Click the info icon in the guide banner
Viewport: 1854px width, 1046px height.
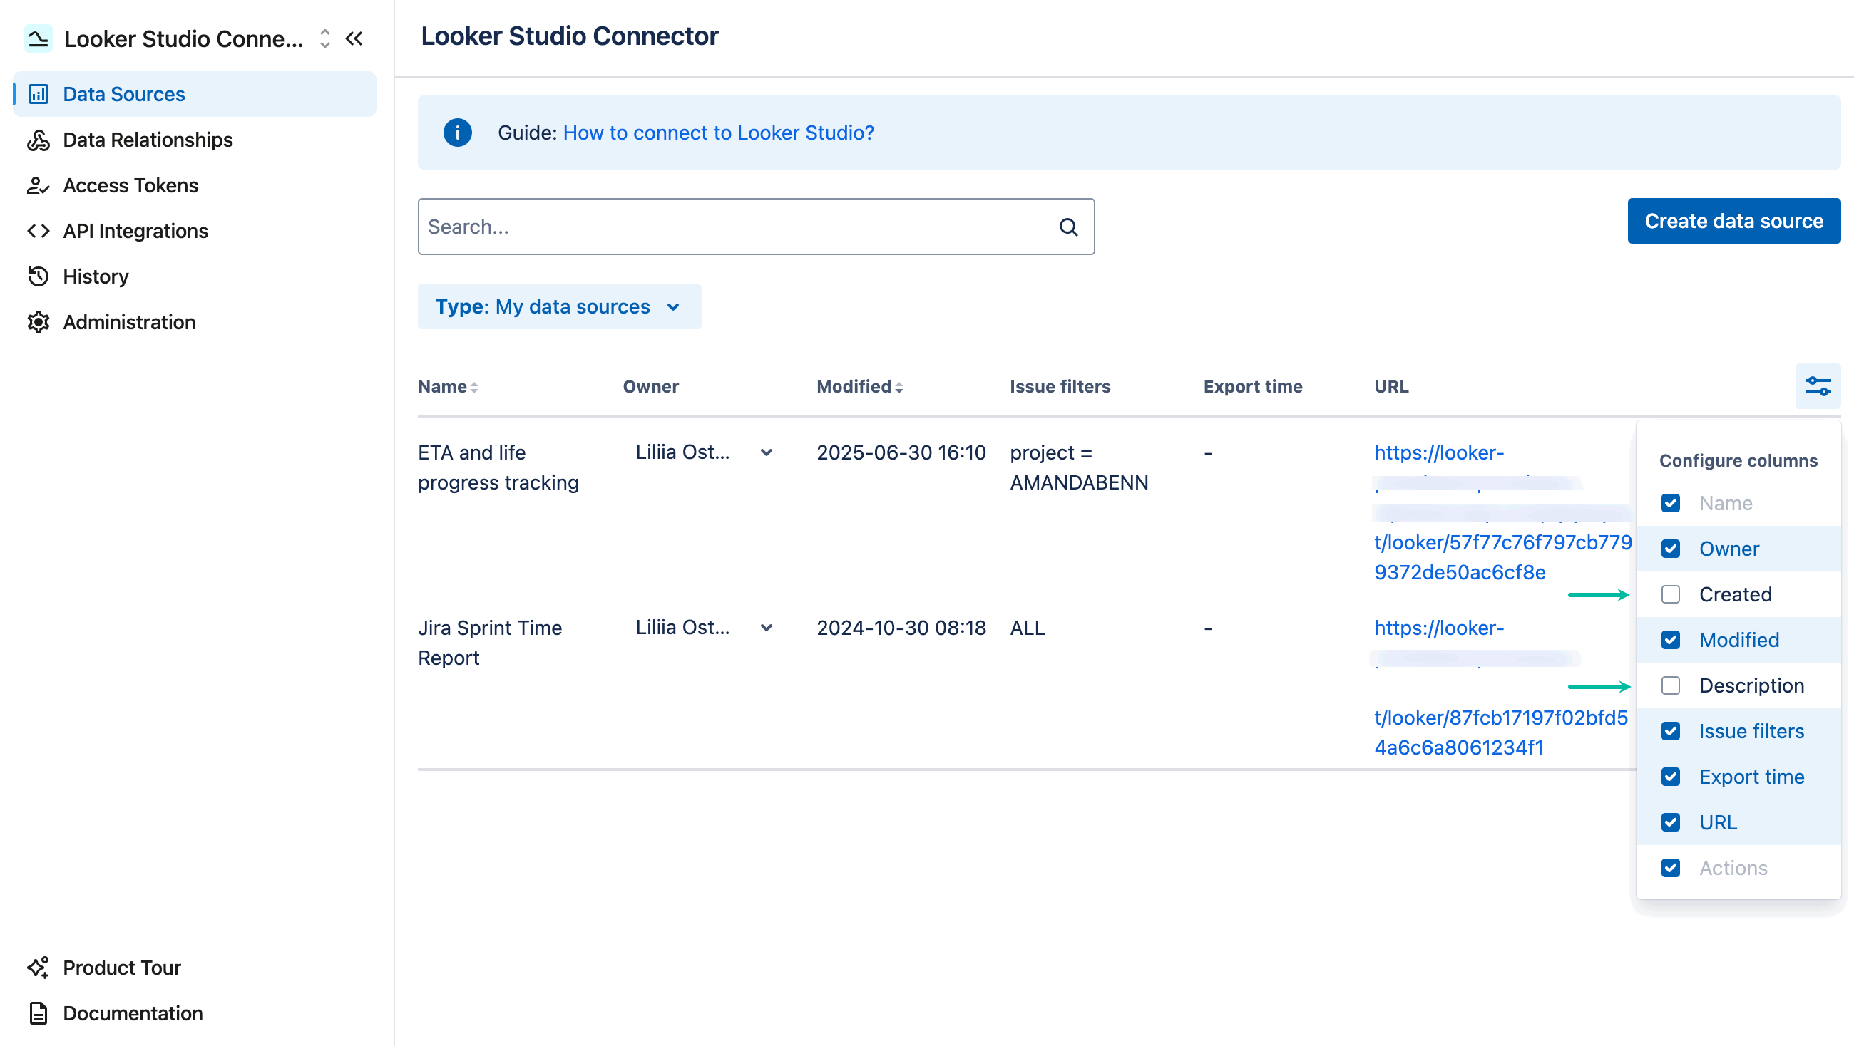pos(458,133)
